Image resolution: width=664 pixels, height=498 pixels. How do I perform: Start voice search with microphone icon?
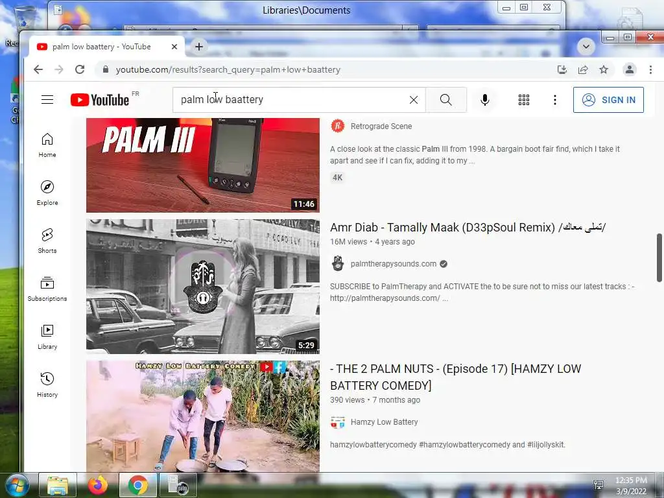[485, 99]
